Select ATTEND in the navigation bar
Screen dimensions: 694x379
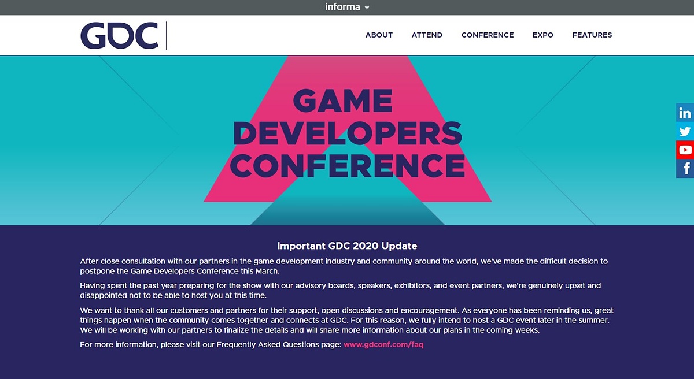427,35
